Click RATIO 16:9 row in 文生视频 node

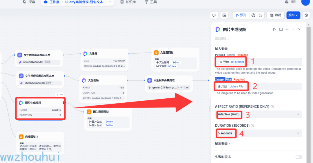click(x=103, y=88)
